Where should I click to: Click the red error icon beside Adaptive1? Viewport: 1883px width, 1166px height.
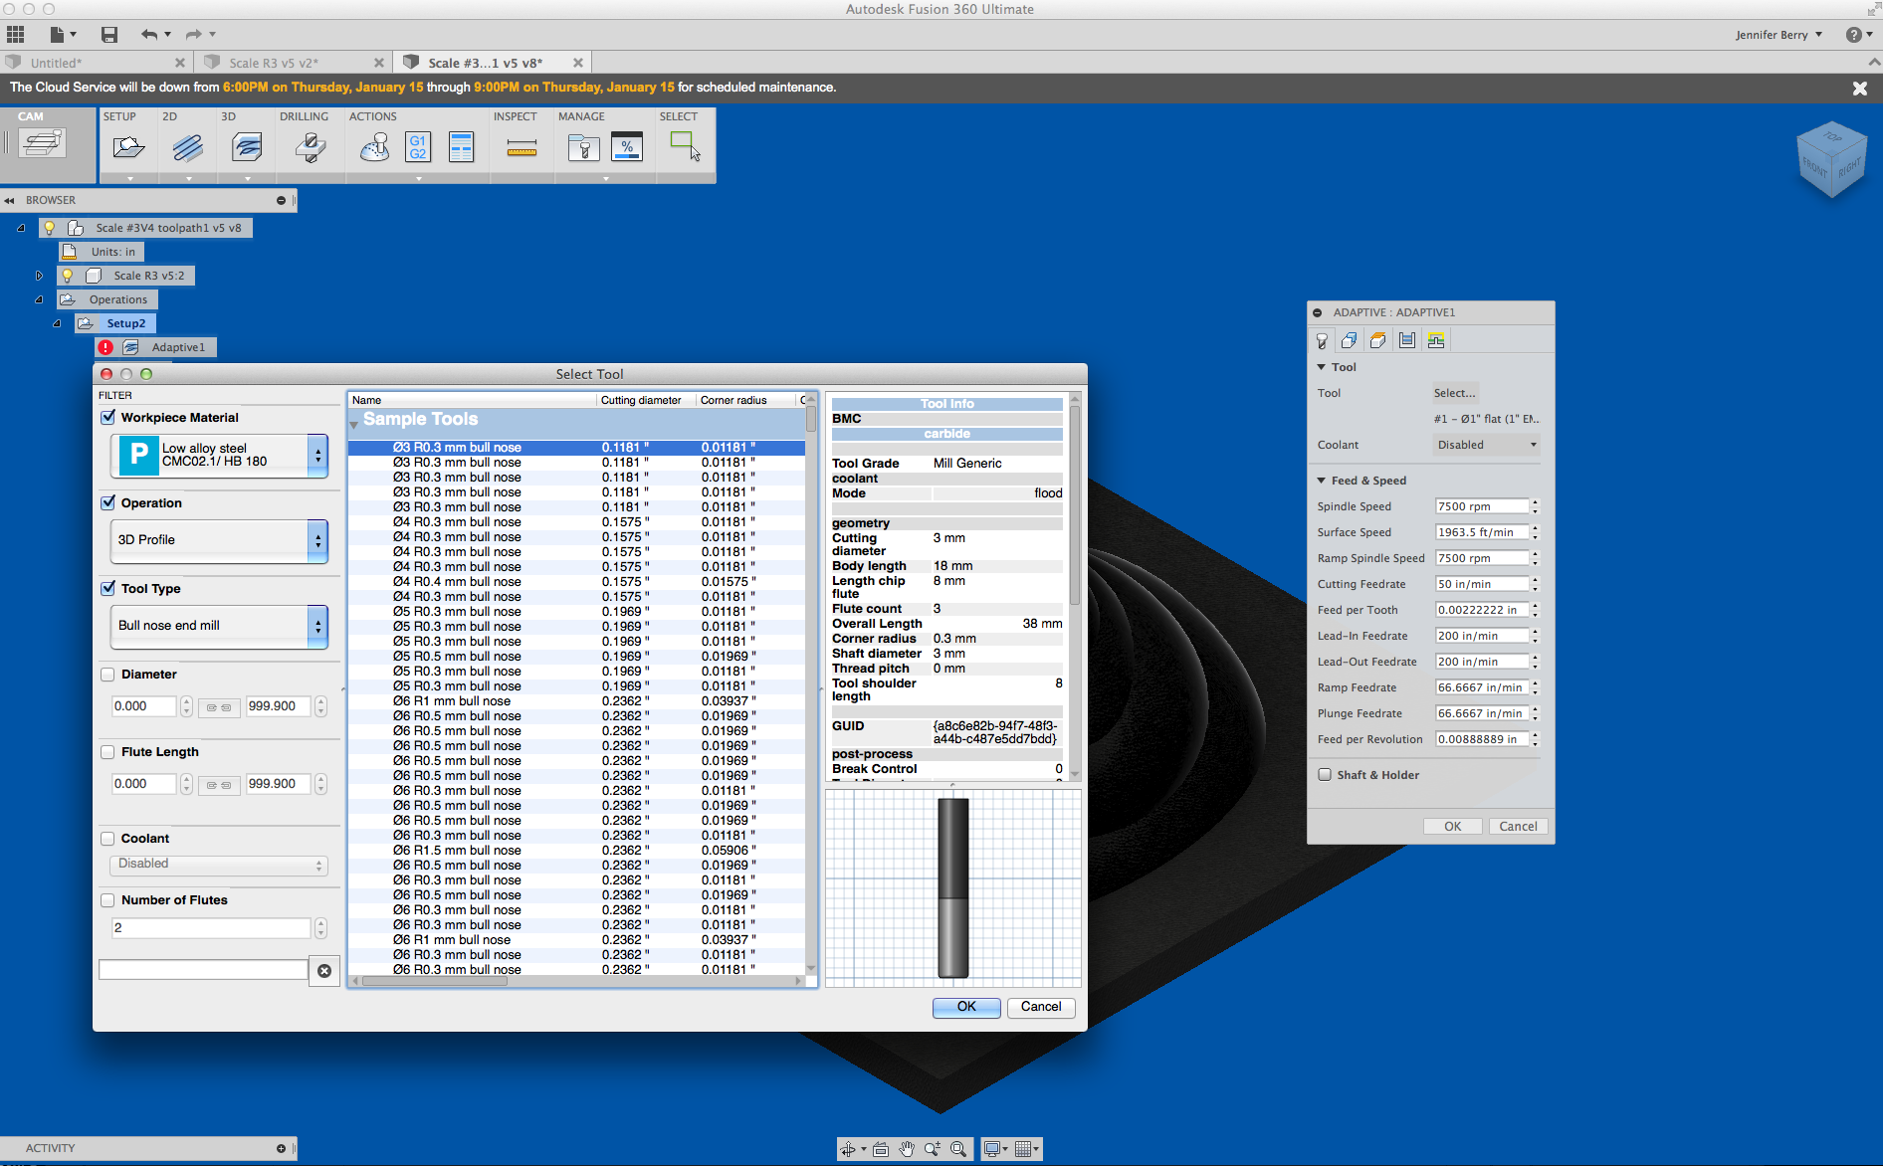[x=105, y=347]
